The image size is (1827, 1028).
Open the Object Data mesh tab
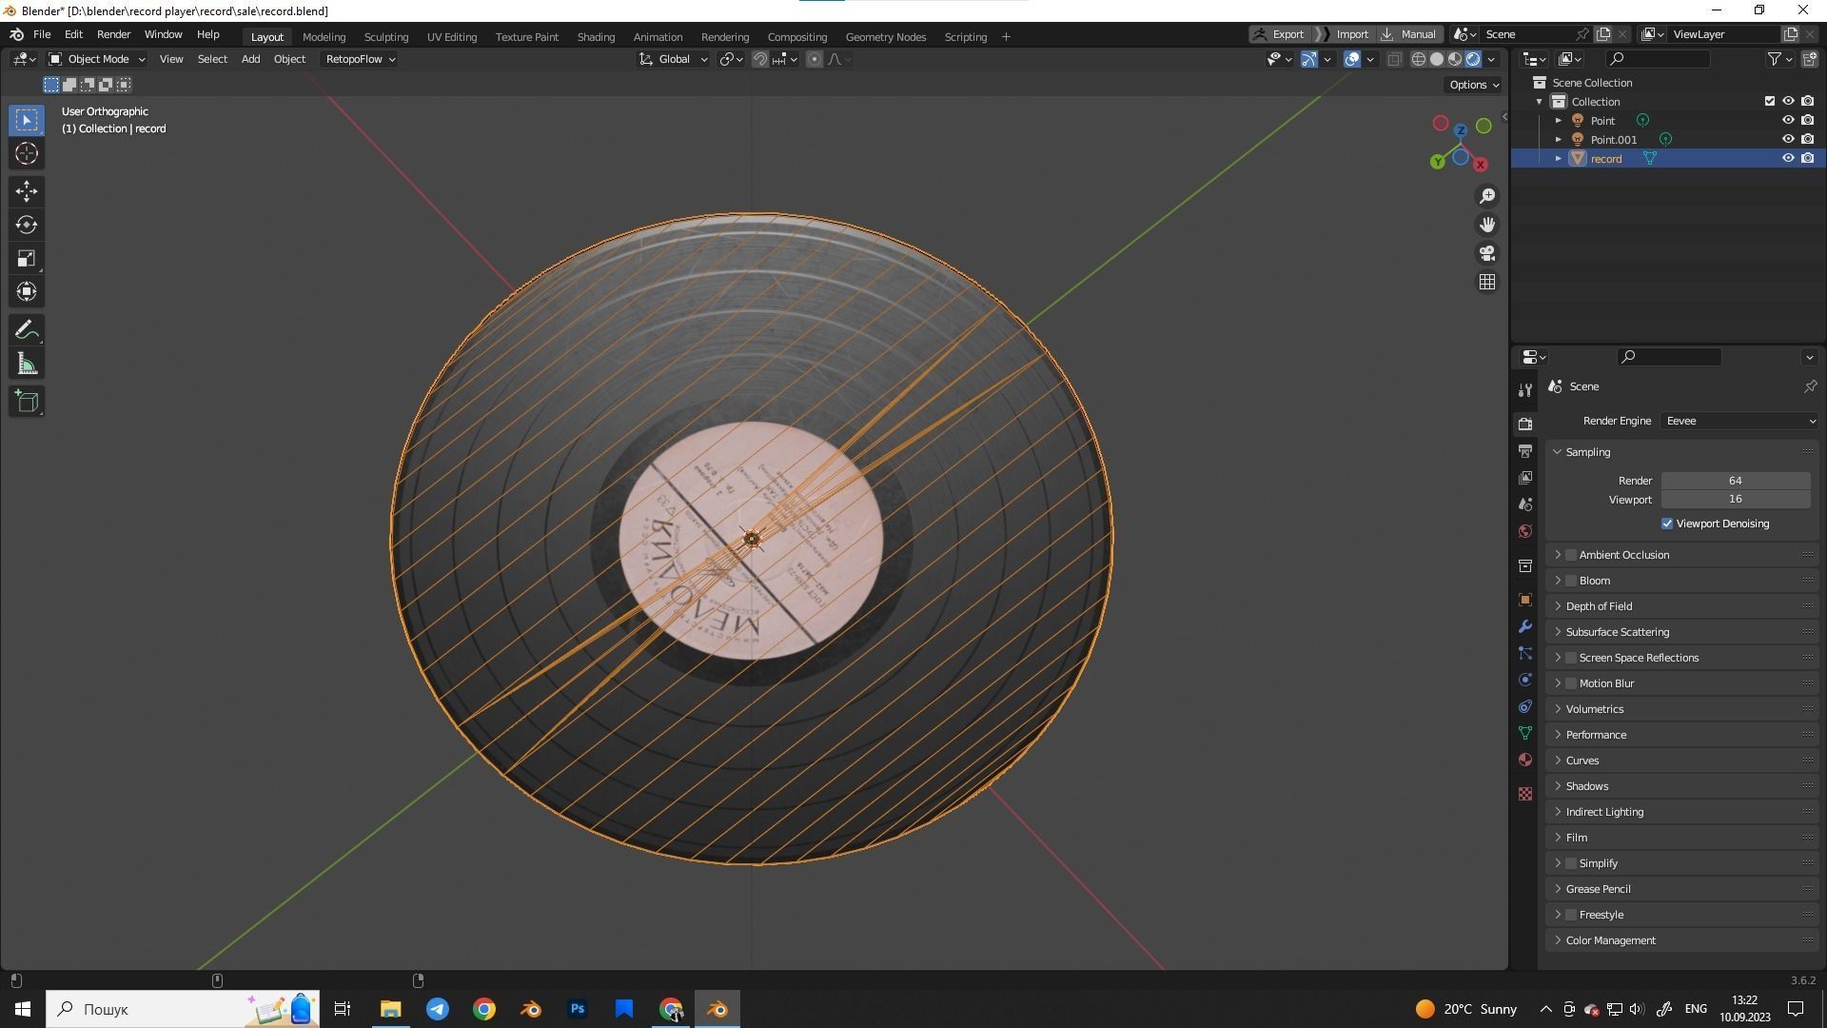(1525, 733)
